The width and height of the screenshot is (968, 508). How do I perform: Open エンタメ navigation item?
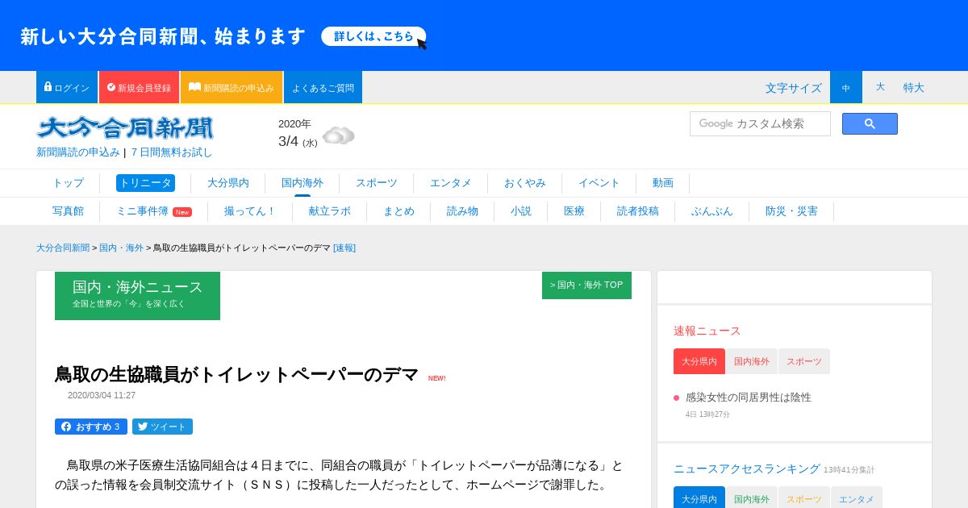[451, 183]
